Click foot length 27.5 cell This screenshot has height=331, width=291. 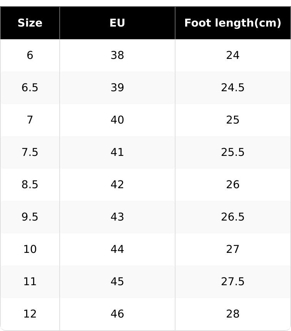pyautogui.click(x=232, y=282)
